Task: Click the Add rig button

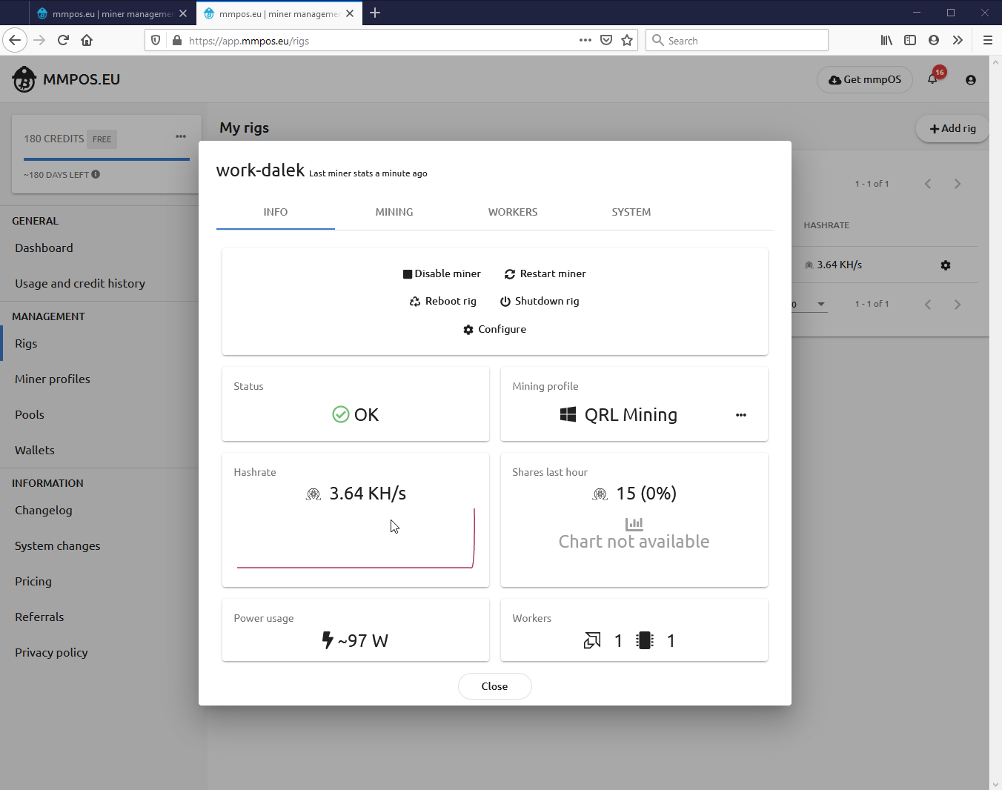Action: (953, 128)
